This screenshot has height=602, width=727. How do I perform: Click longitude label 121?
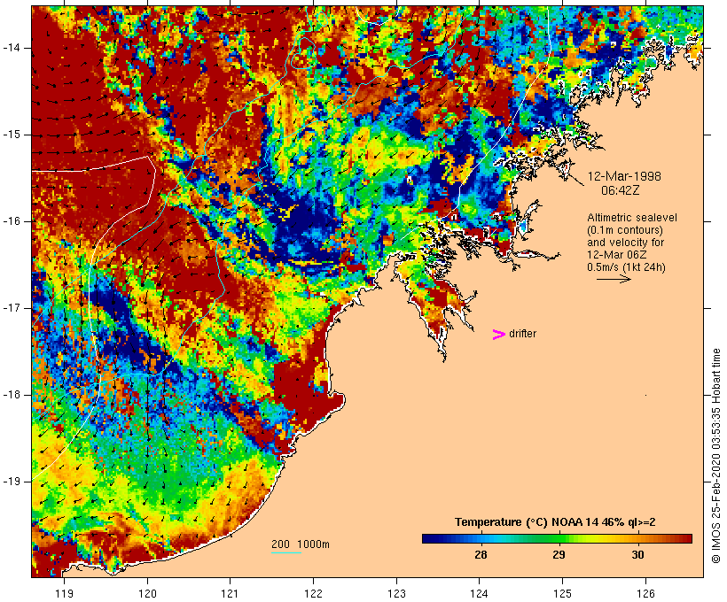click(230, 594)
